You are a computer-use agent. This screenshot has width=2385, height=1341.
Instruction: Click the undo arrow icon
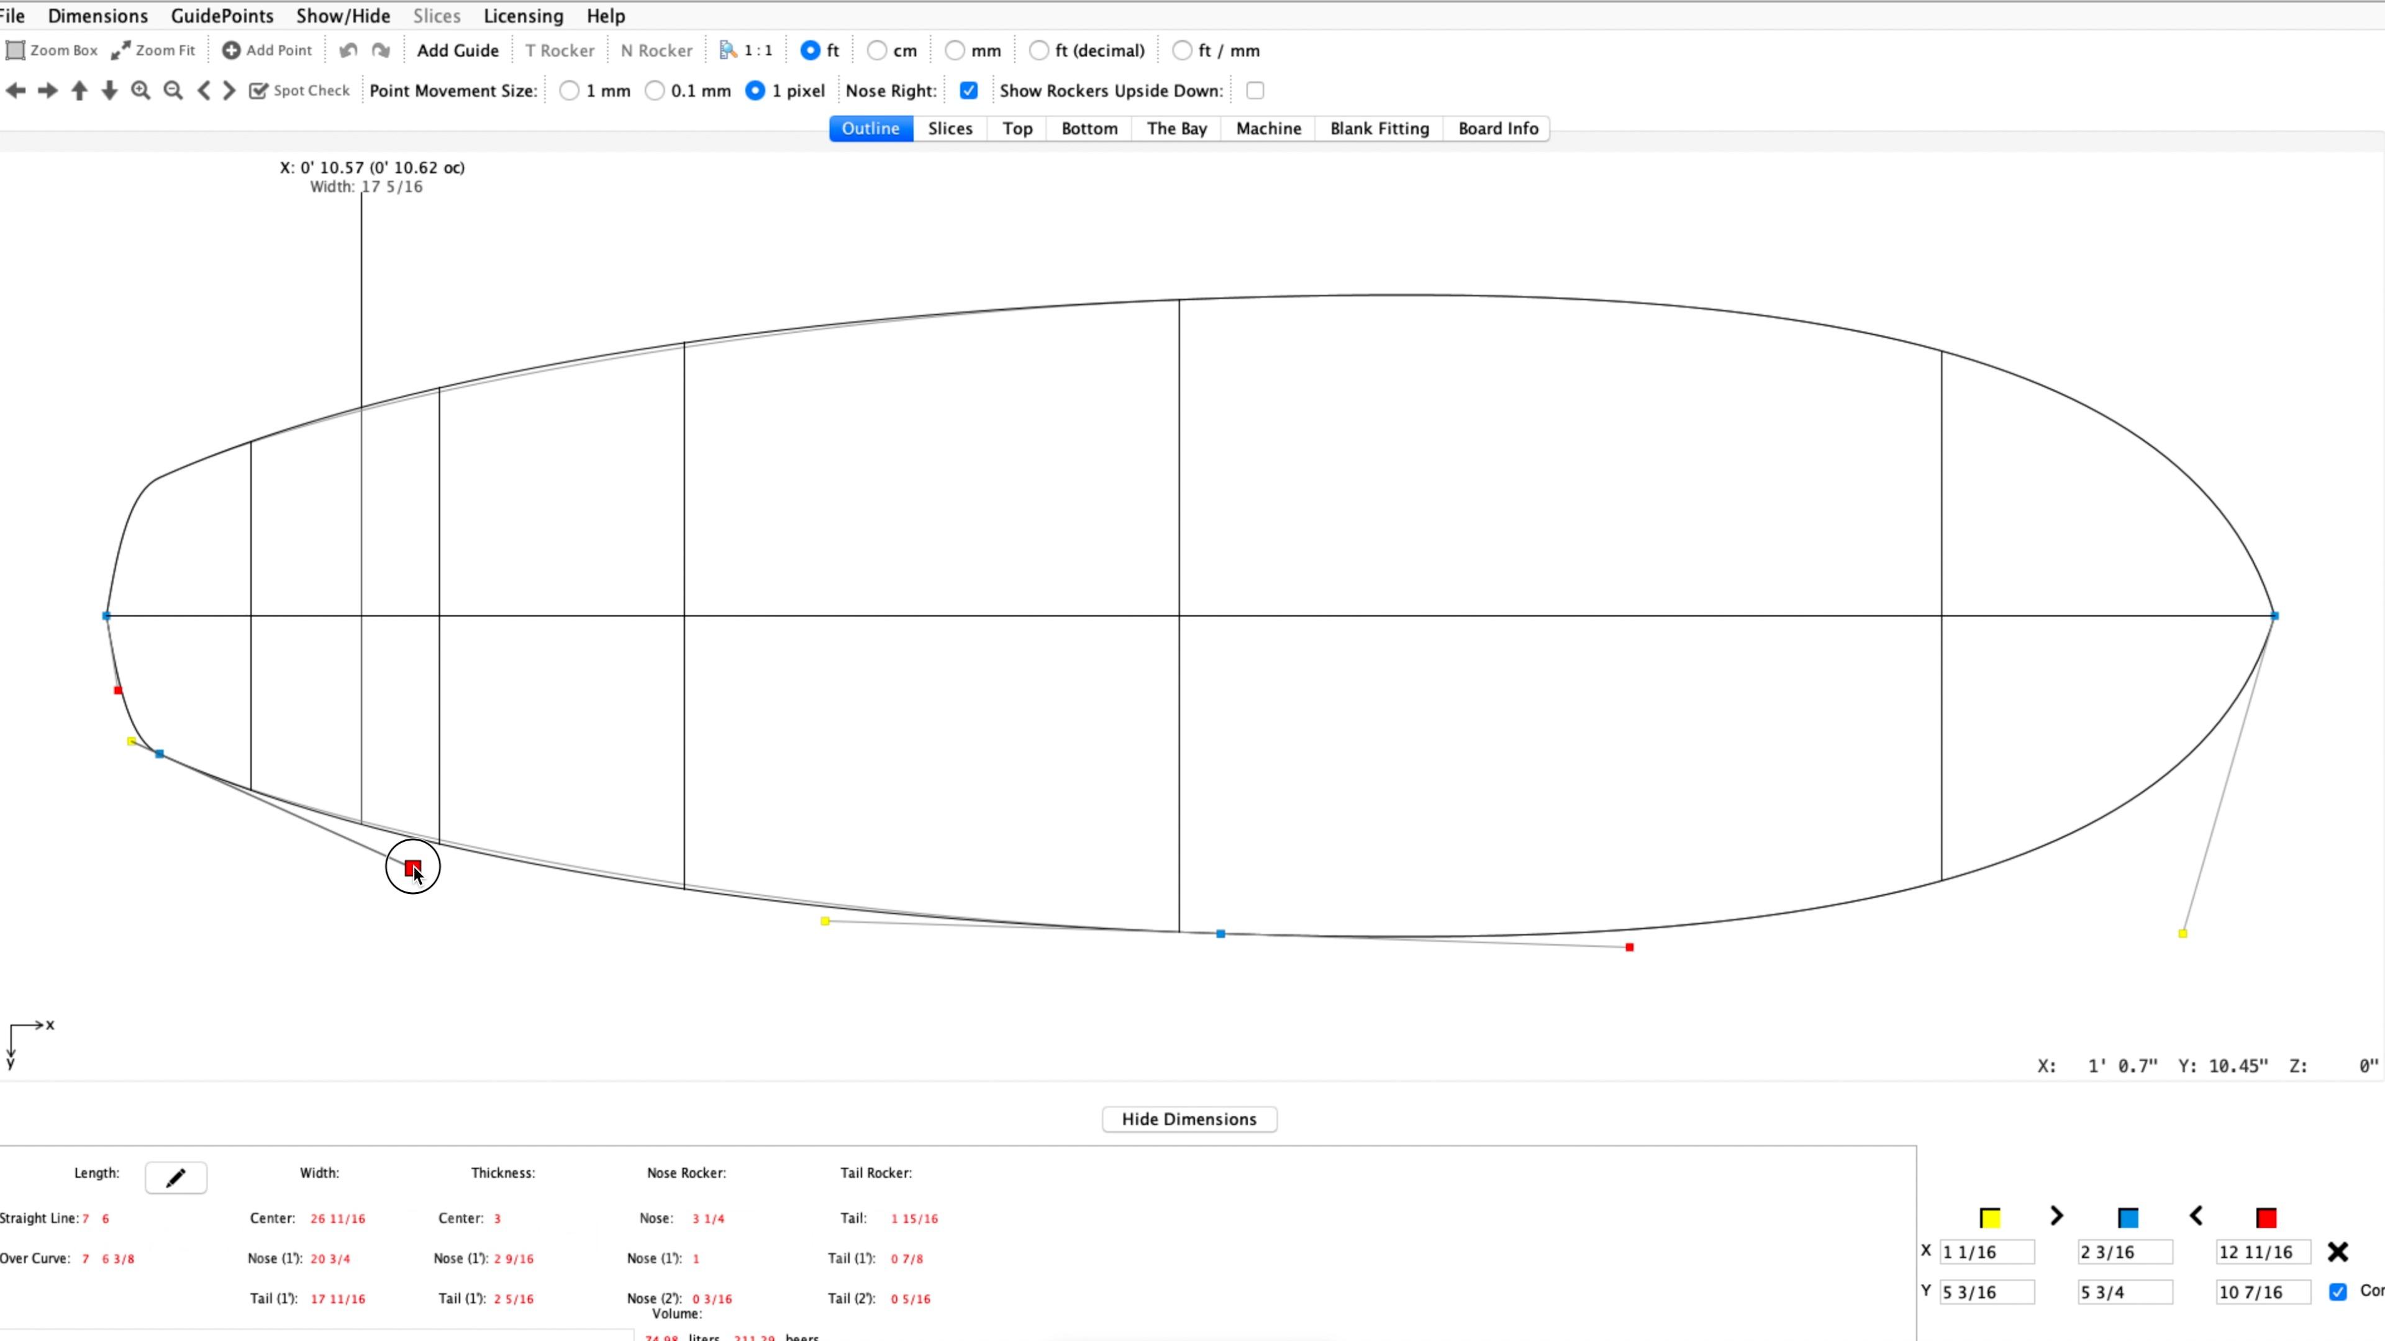pyautogui.click(x=348, y=51)
